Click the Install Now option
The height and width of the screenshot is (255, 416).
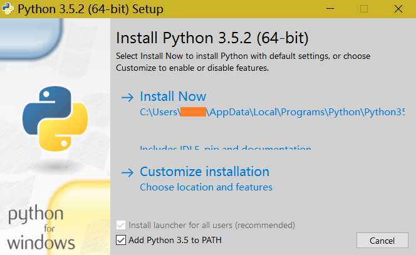(173, 96)
